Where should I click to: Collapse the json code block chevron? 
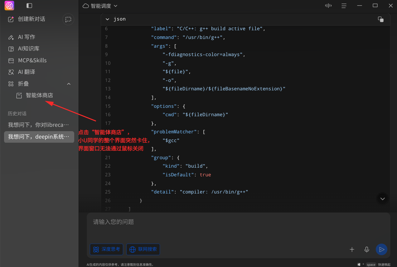(108, 19)
